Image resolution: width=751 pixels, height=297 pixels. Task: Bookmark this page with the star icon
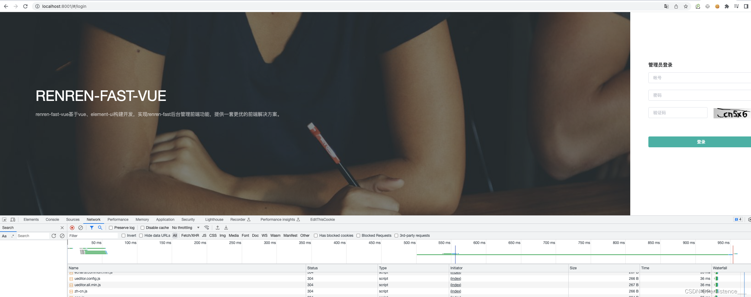pyautogui.click(x=686, y=6)
